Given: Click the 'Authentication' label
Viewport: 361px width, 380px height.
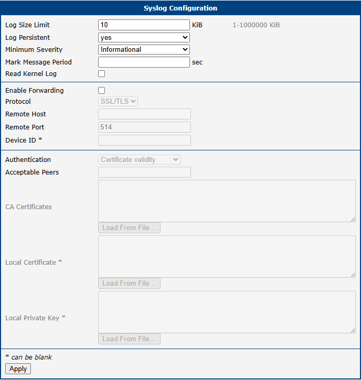Looking at the screenshot, I should 28,159.
